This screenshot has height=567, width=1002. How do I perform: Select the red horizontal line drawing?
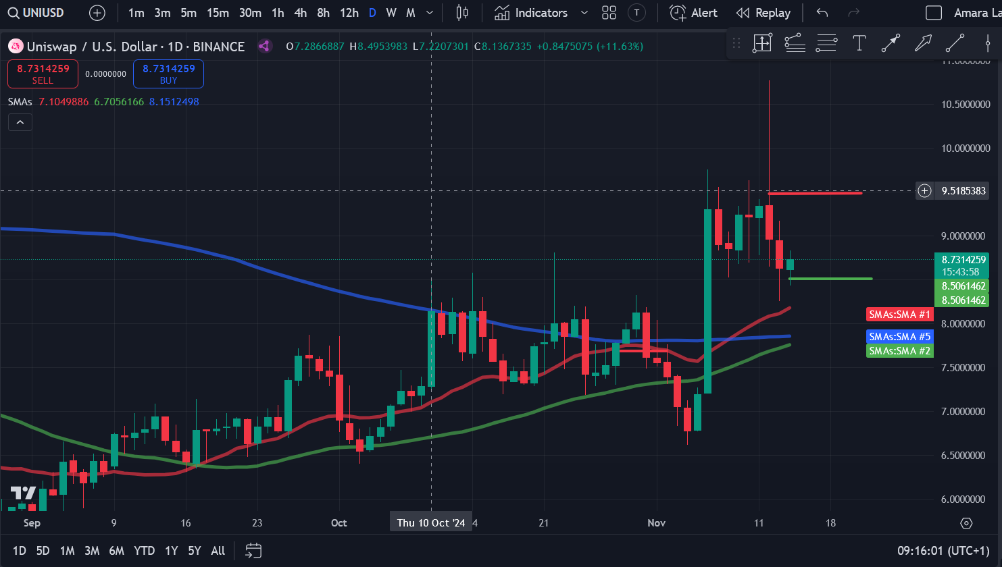(x=815, y=194)
